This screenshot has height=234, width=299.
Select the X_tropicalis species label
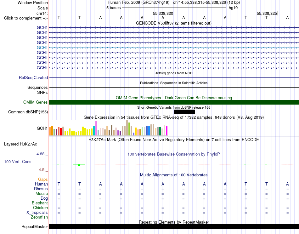click(x=37, y=213)
